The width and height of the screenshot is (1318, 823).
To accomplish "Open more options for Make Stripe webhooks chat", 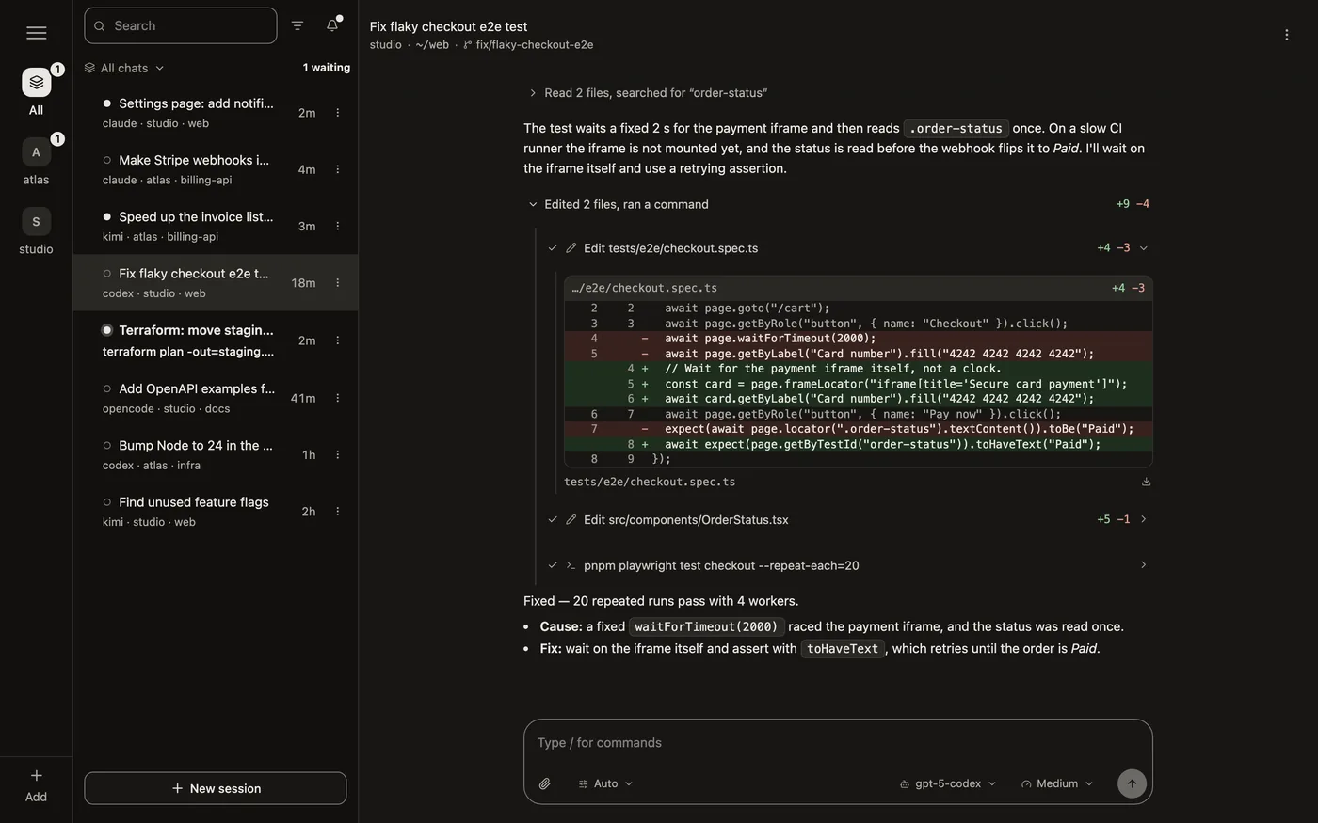I will (338, 169).
